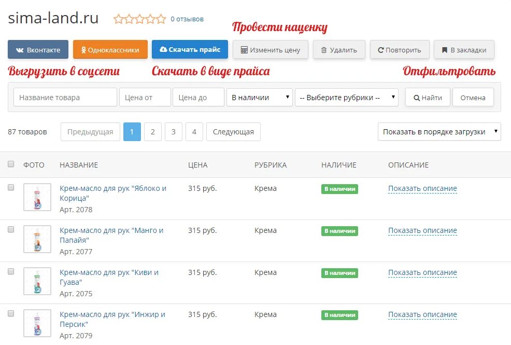Select page 4

point(194,132)
